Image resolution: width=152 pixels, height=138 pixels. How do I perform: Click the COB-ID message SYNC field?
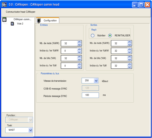point(90,88)
